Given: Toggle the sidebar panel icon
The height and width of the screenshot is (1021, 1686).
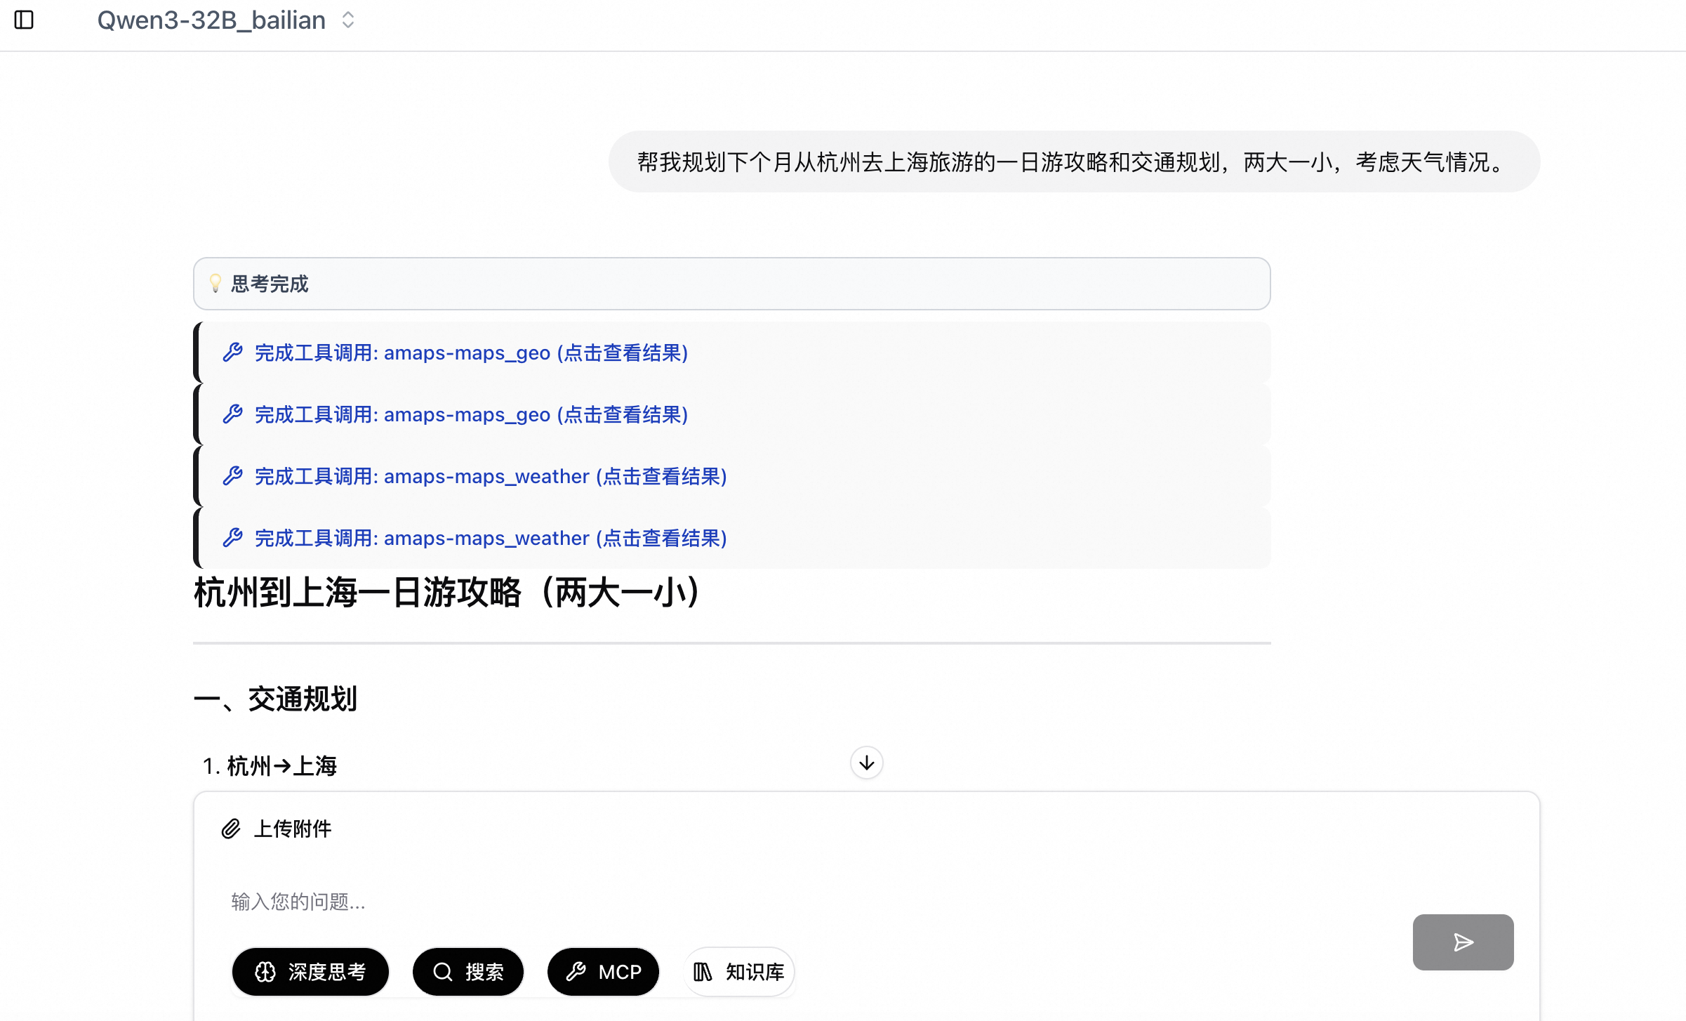Looking at the screenshot, I should click(x=24, y=20).
